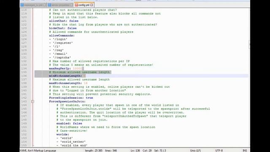Click the 'allowCommands:' key
Screen dimensions: 270x152
(x=62, y=35)
